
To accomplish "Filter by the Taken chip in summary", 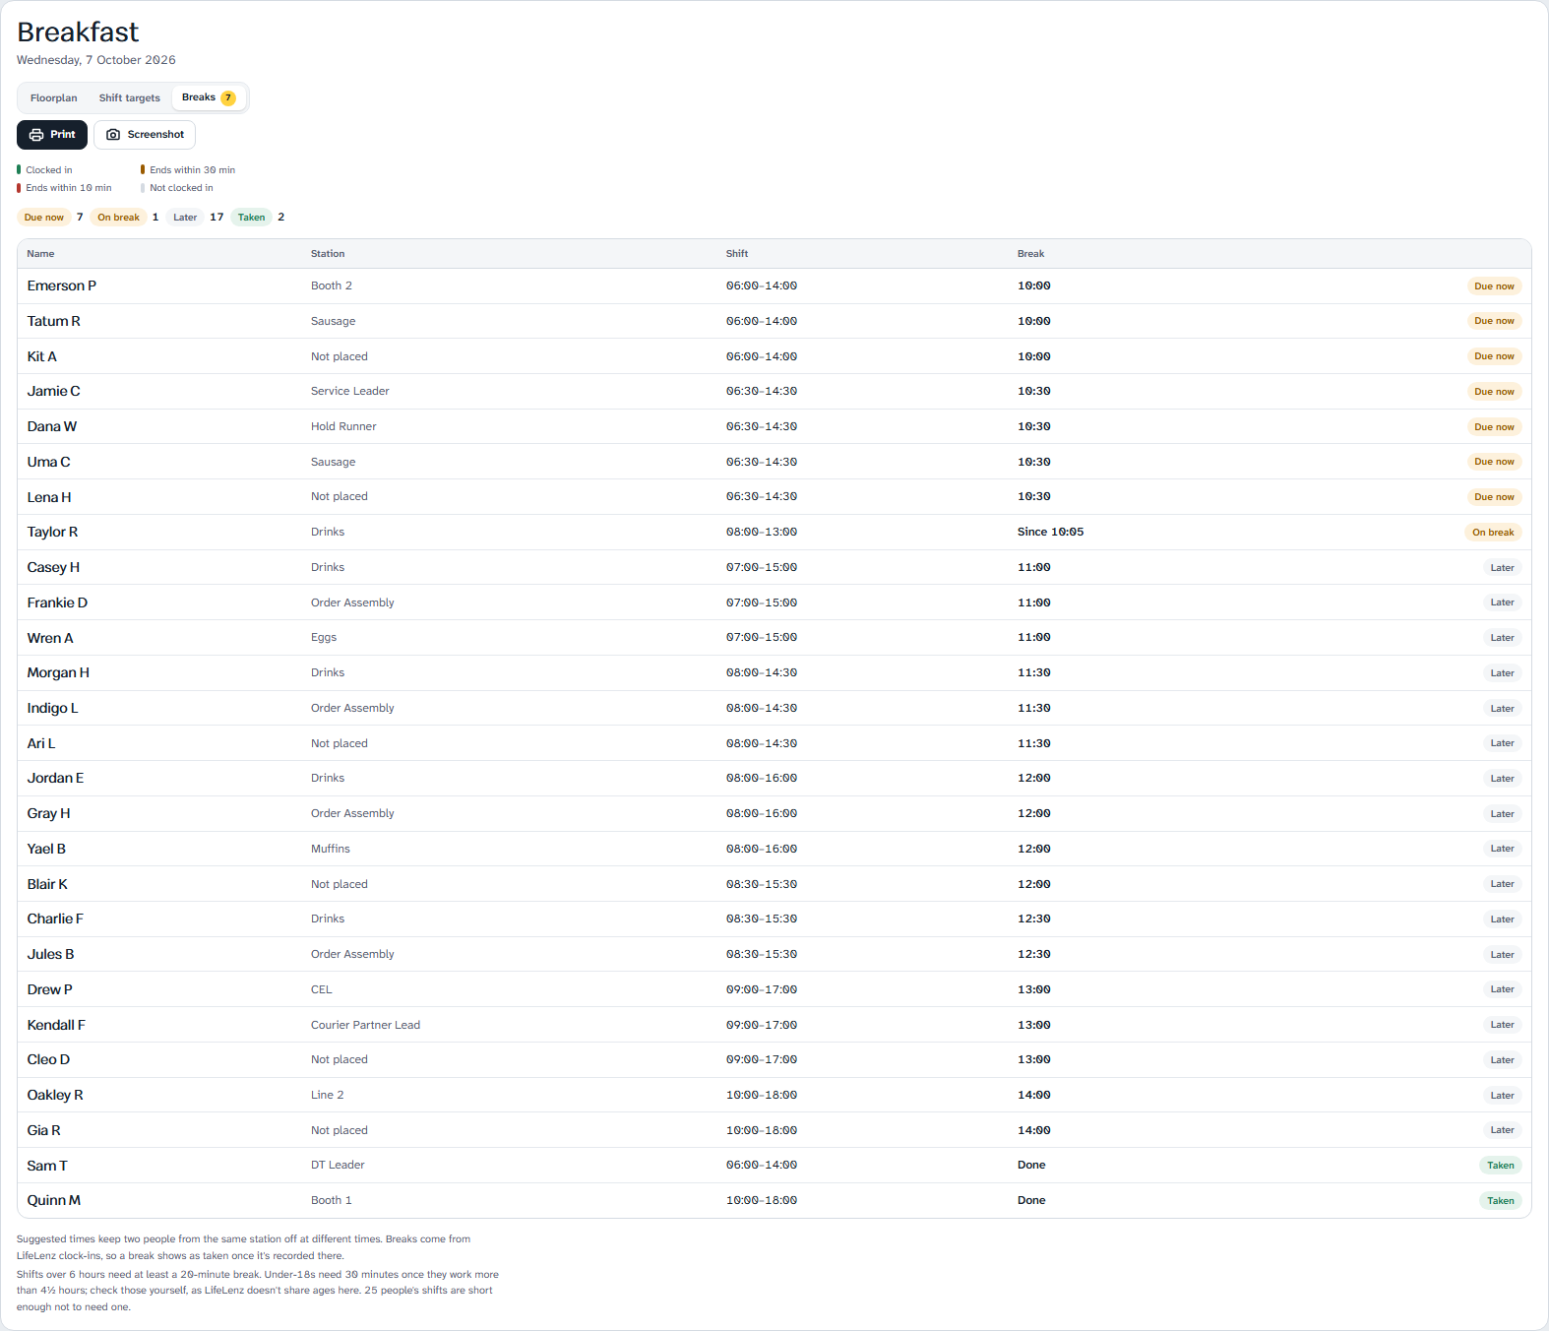I will point(252,218).
